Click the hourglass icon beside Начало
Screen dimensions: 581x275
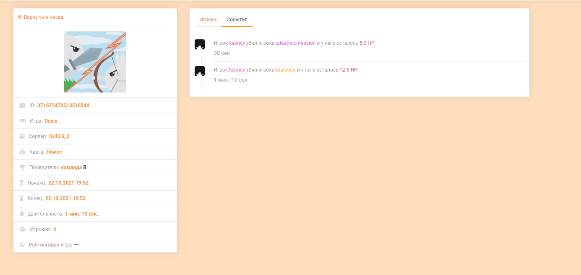click(x=22, y=183)
